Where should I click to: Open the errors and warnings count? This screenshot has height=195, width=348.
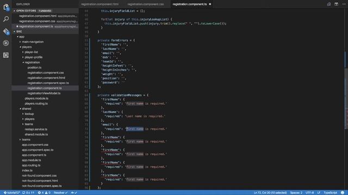44,193
